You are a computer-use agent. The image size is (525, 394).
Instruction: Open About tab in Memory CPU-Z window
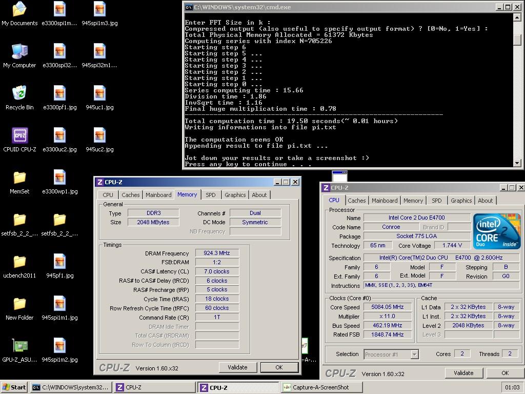[x=259, y=195]
